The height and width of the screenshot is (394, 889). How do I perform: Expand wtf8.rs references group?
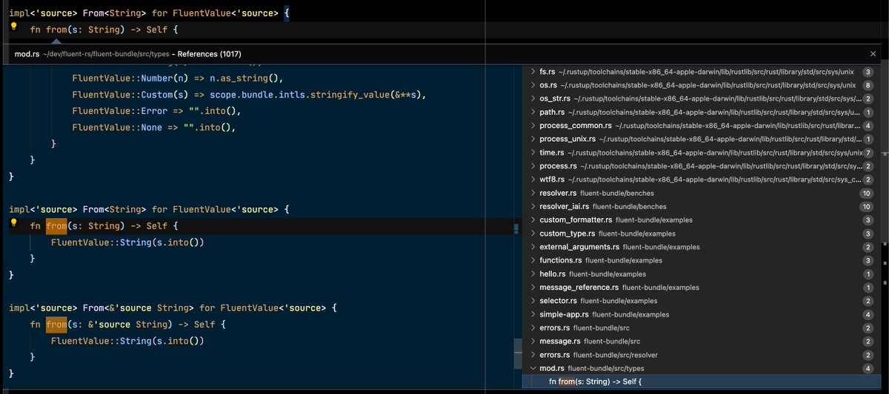tap(533, 180)
